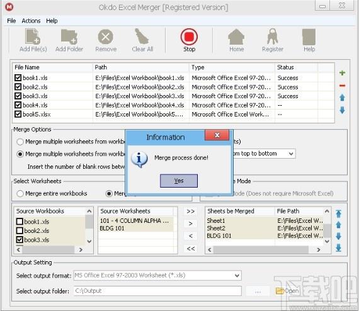The width and height of the screenshot is (359, 311).
Task: Click Sheets be Merged scroll down arrow
Action: (x=327, y=241)
